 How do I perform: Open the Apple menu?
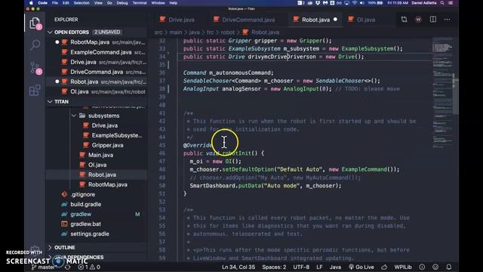(31, 3)
